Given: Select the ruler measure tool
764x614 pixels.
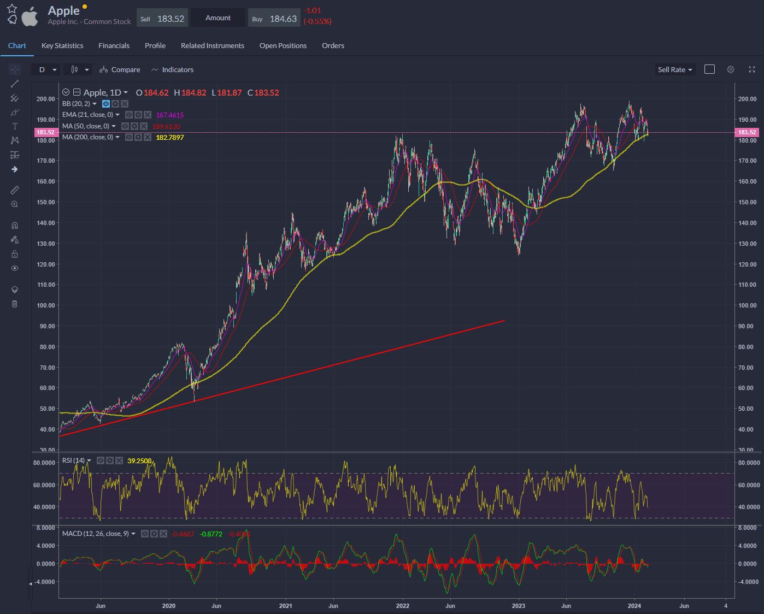Looking at the screenshot, I should click(x=15, y=190).
